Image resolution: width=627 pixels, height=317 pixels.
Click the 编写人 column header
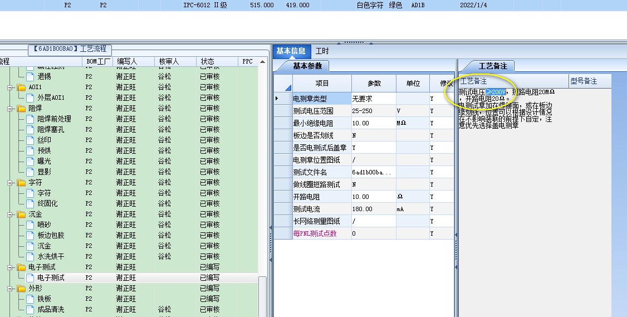coord(134,62)
